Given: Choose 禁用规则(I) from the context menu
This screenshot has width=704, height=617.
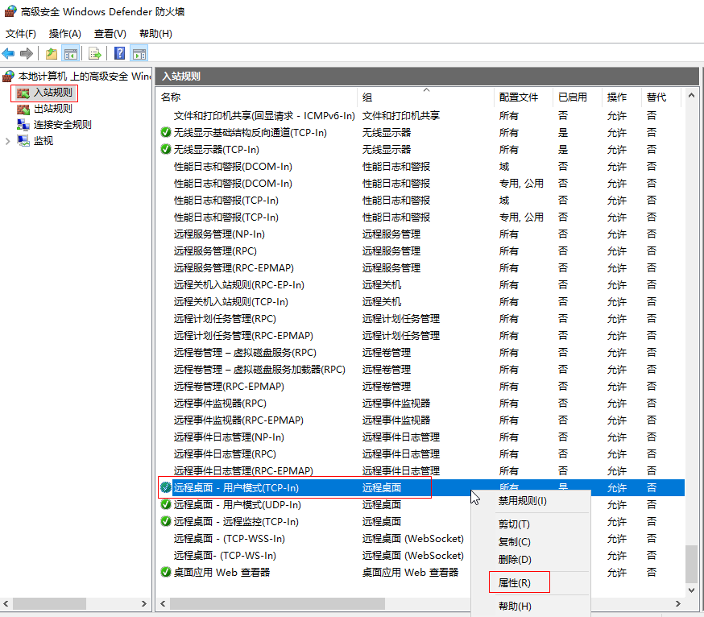Looking at the screenshot, I should click(x=531, y=501).
